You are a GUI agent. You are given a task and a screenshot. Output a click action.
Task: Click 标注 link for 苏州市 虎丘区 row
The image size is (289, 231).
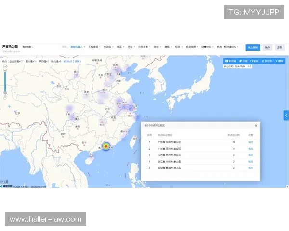[250, 155]
